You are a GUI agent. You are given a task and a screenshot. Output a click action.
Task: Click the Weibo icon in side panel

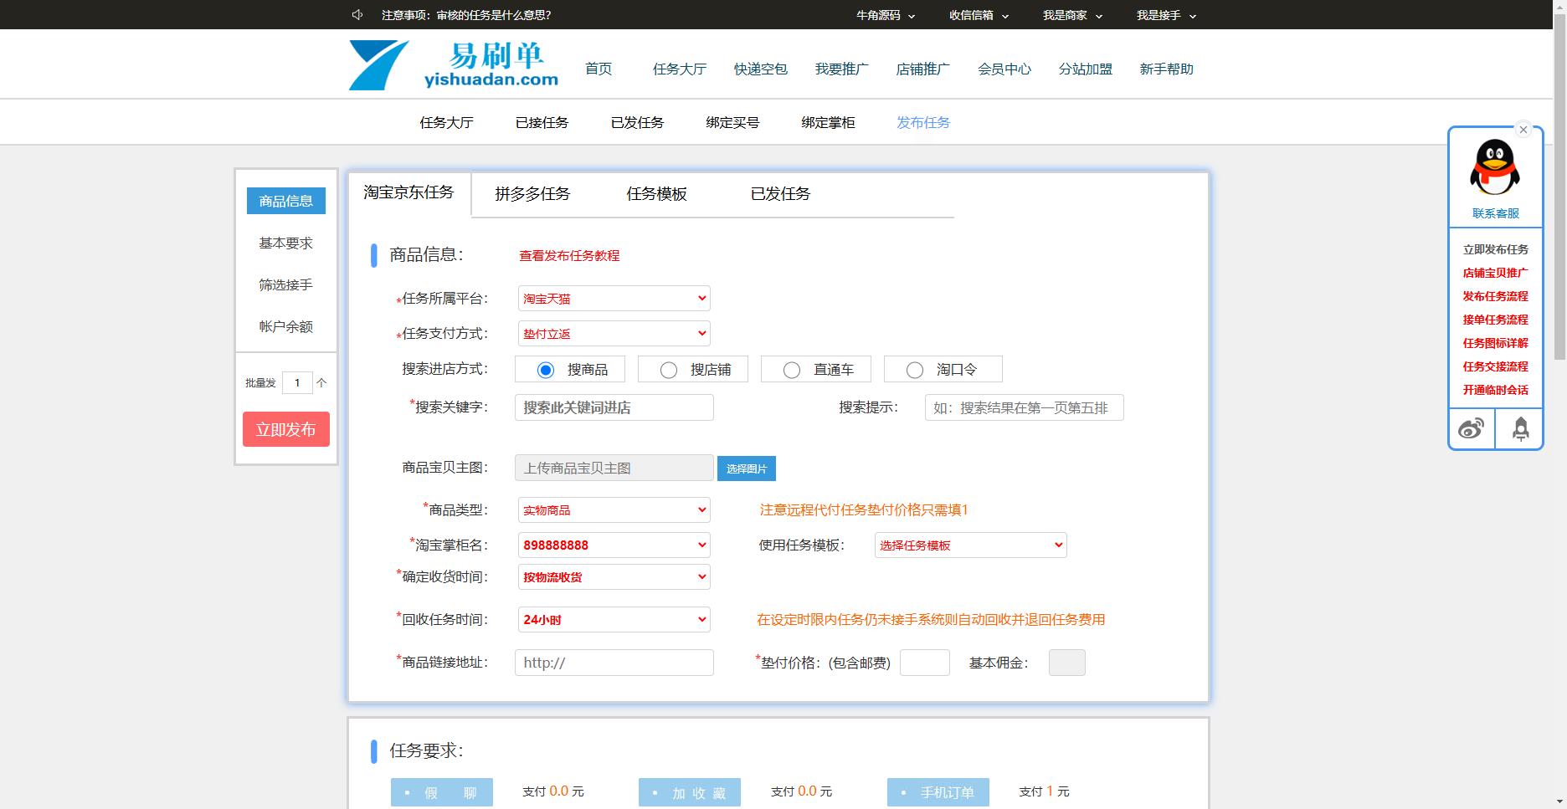(1471, 429)
